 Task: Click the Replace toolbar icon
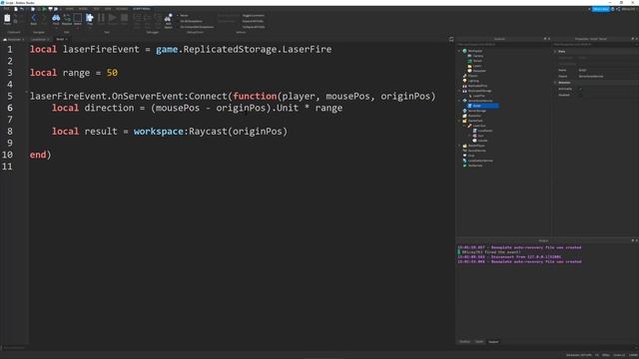[x=67, y=18]
